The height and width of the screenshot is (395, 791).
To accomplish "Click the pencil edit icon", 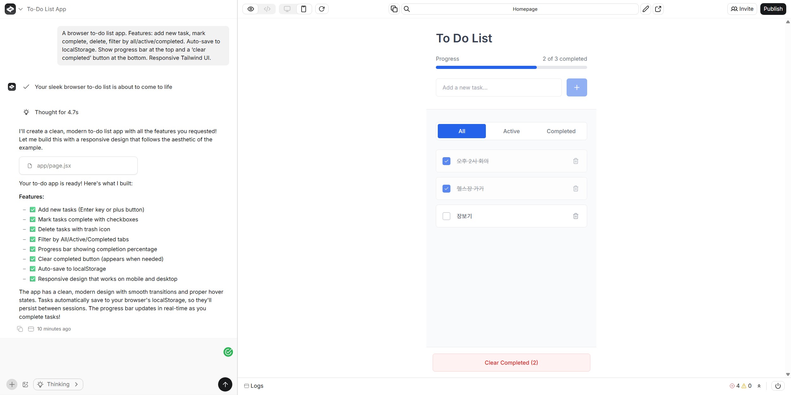I will click(645, 9).
